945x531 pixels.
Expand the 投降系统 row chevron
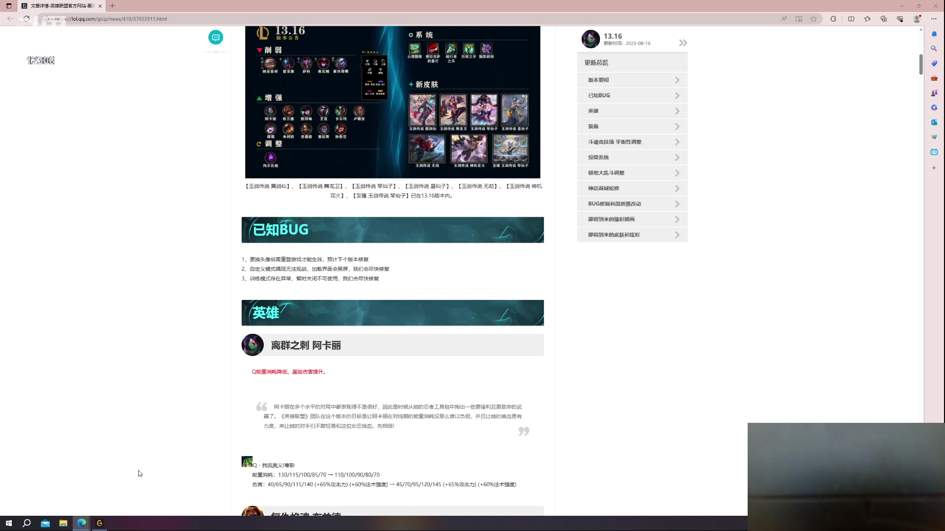[677, 157]
